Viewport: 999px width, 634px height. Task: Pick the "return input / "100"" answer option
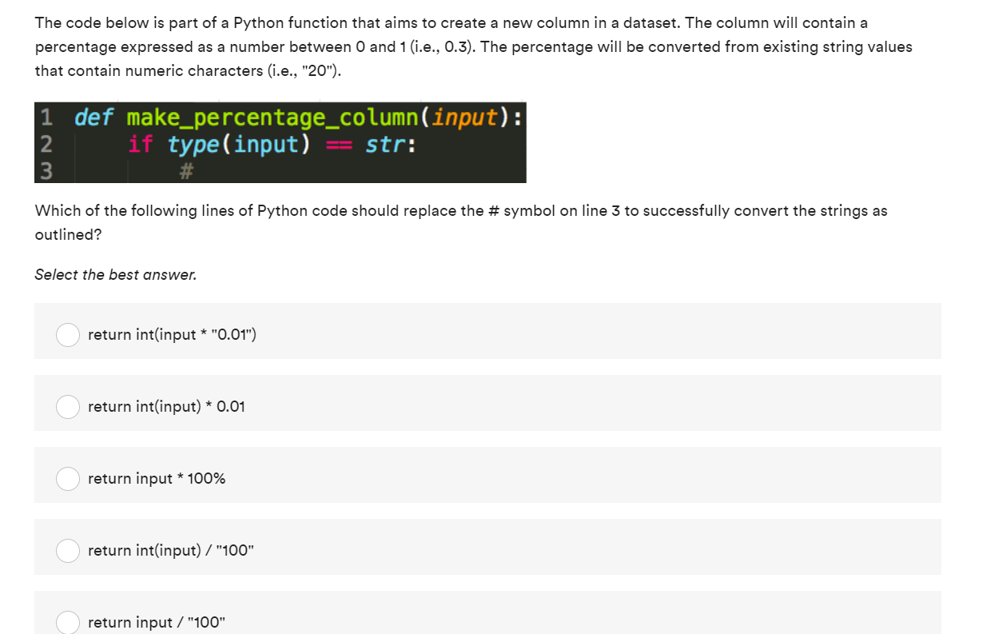pyautogui.click(x=68, y=622)
